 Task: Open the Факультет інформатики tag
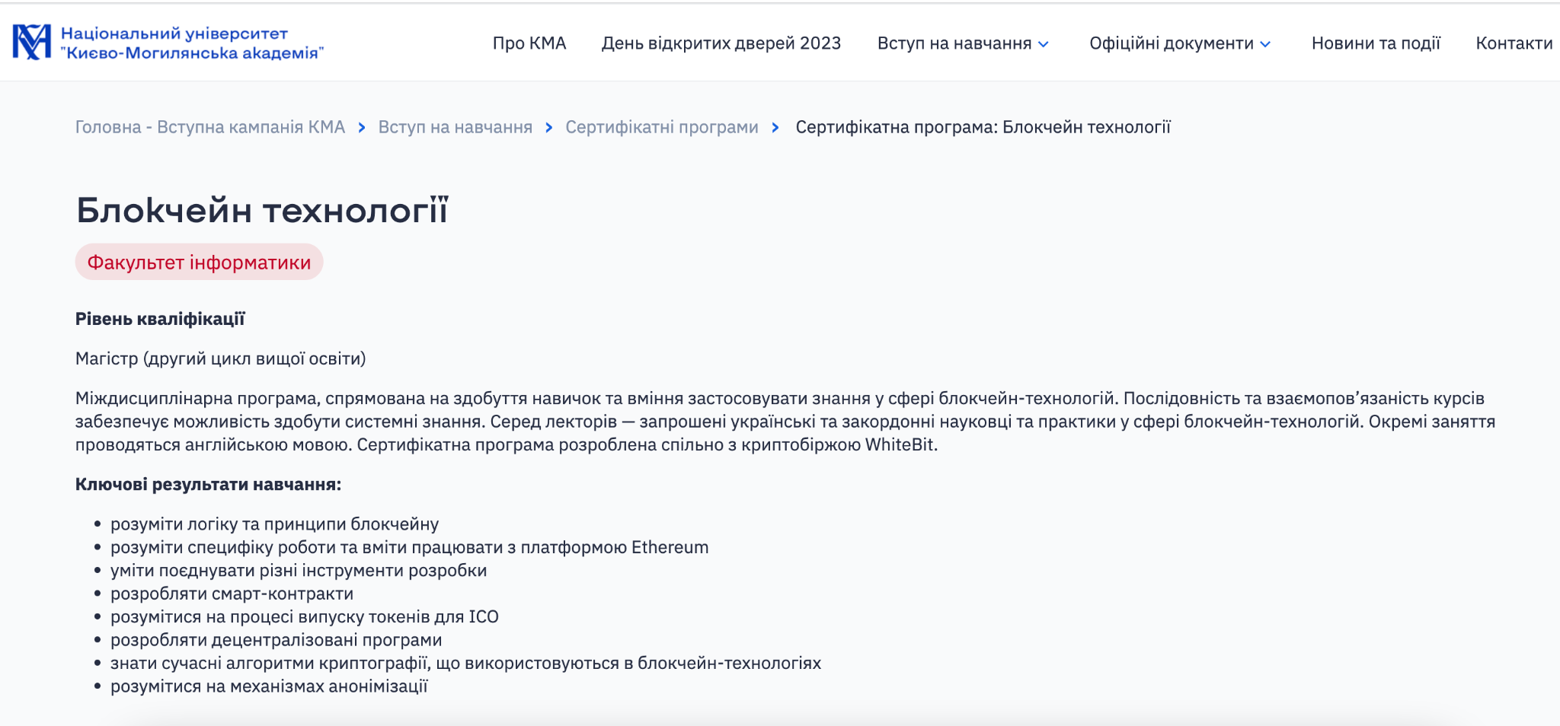tap(199, 263)
